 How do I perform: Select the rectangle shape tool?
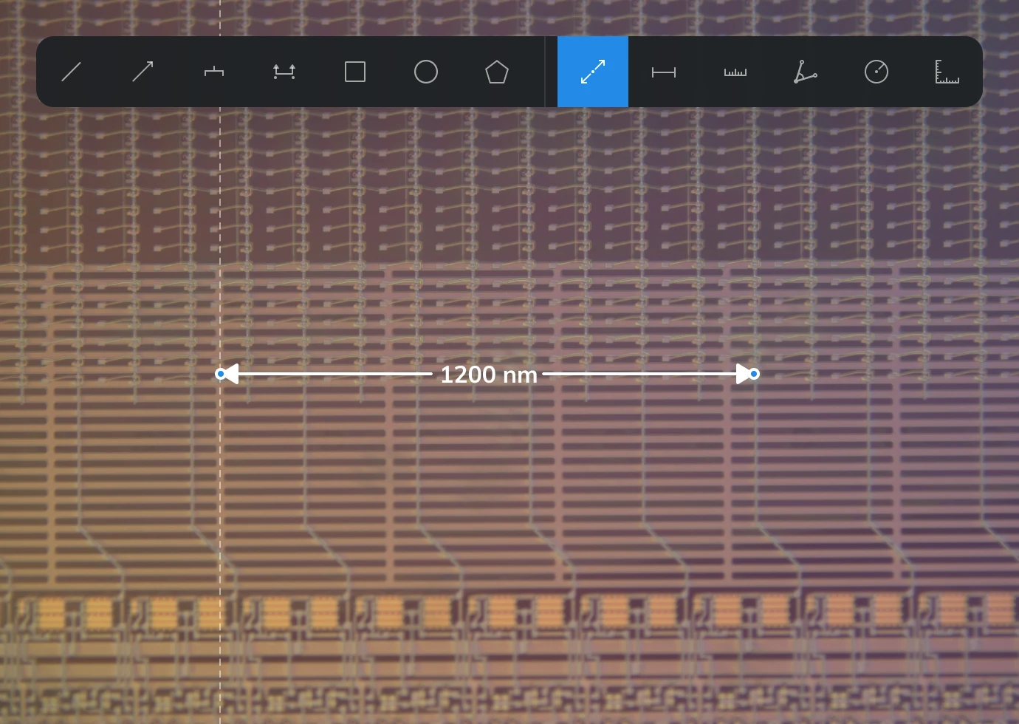point(355,72)
